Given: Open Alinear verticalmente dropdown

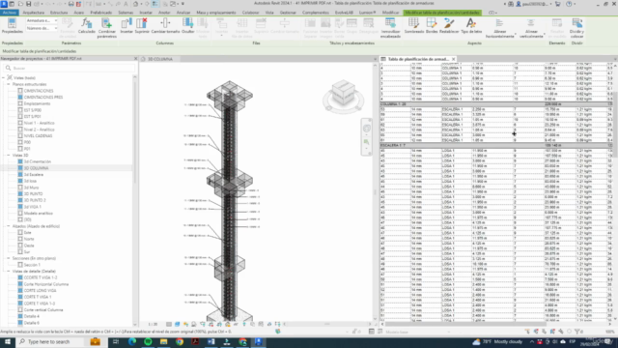Looking at the screenshot, I should click(531, 28).
